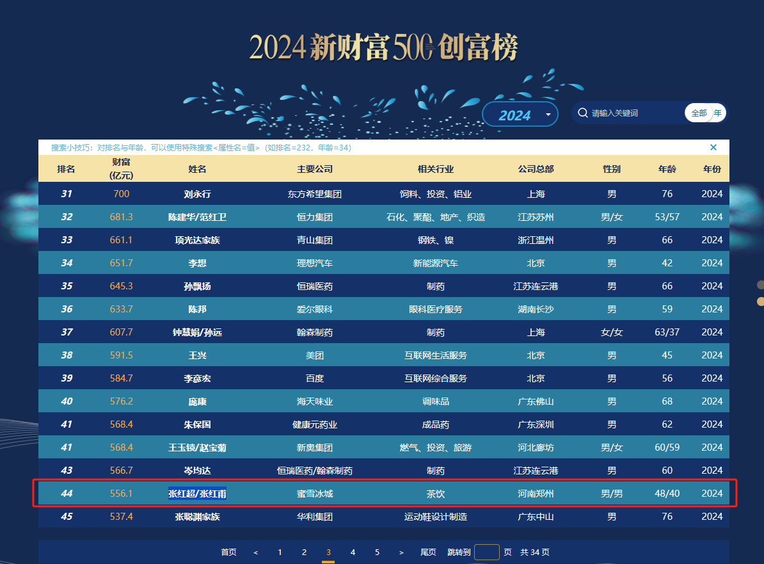Toggle search scope to 全部
764x564 pixels.
(699, 113)
